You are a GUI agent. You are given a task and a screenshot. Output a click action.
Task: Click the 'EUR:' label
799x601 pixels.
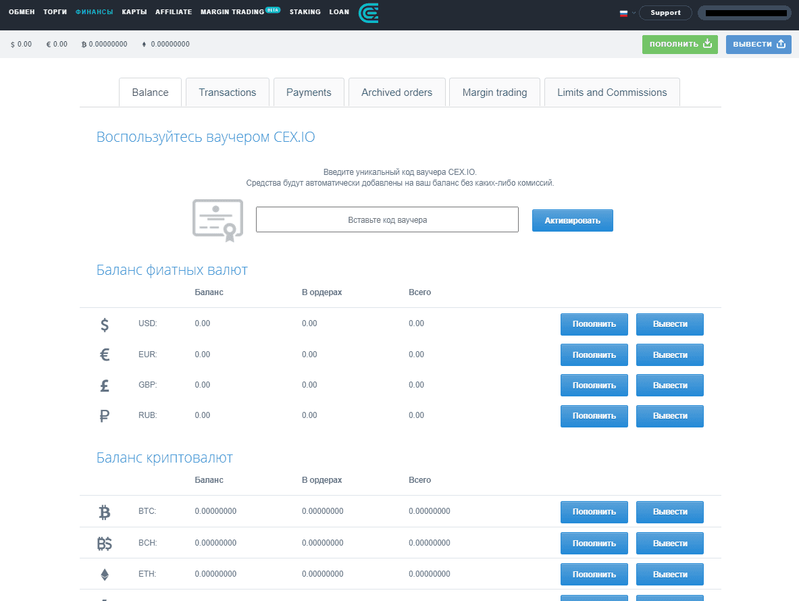coord(148,355)
